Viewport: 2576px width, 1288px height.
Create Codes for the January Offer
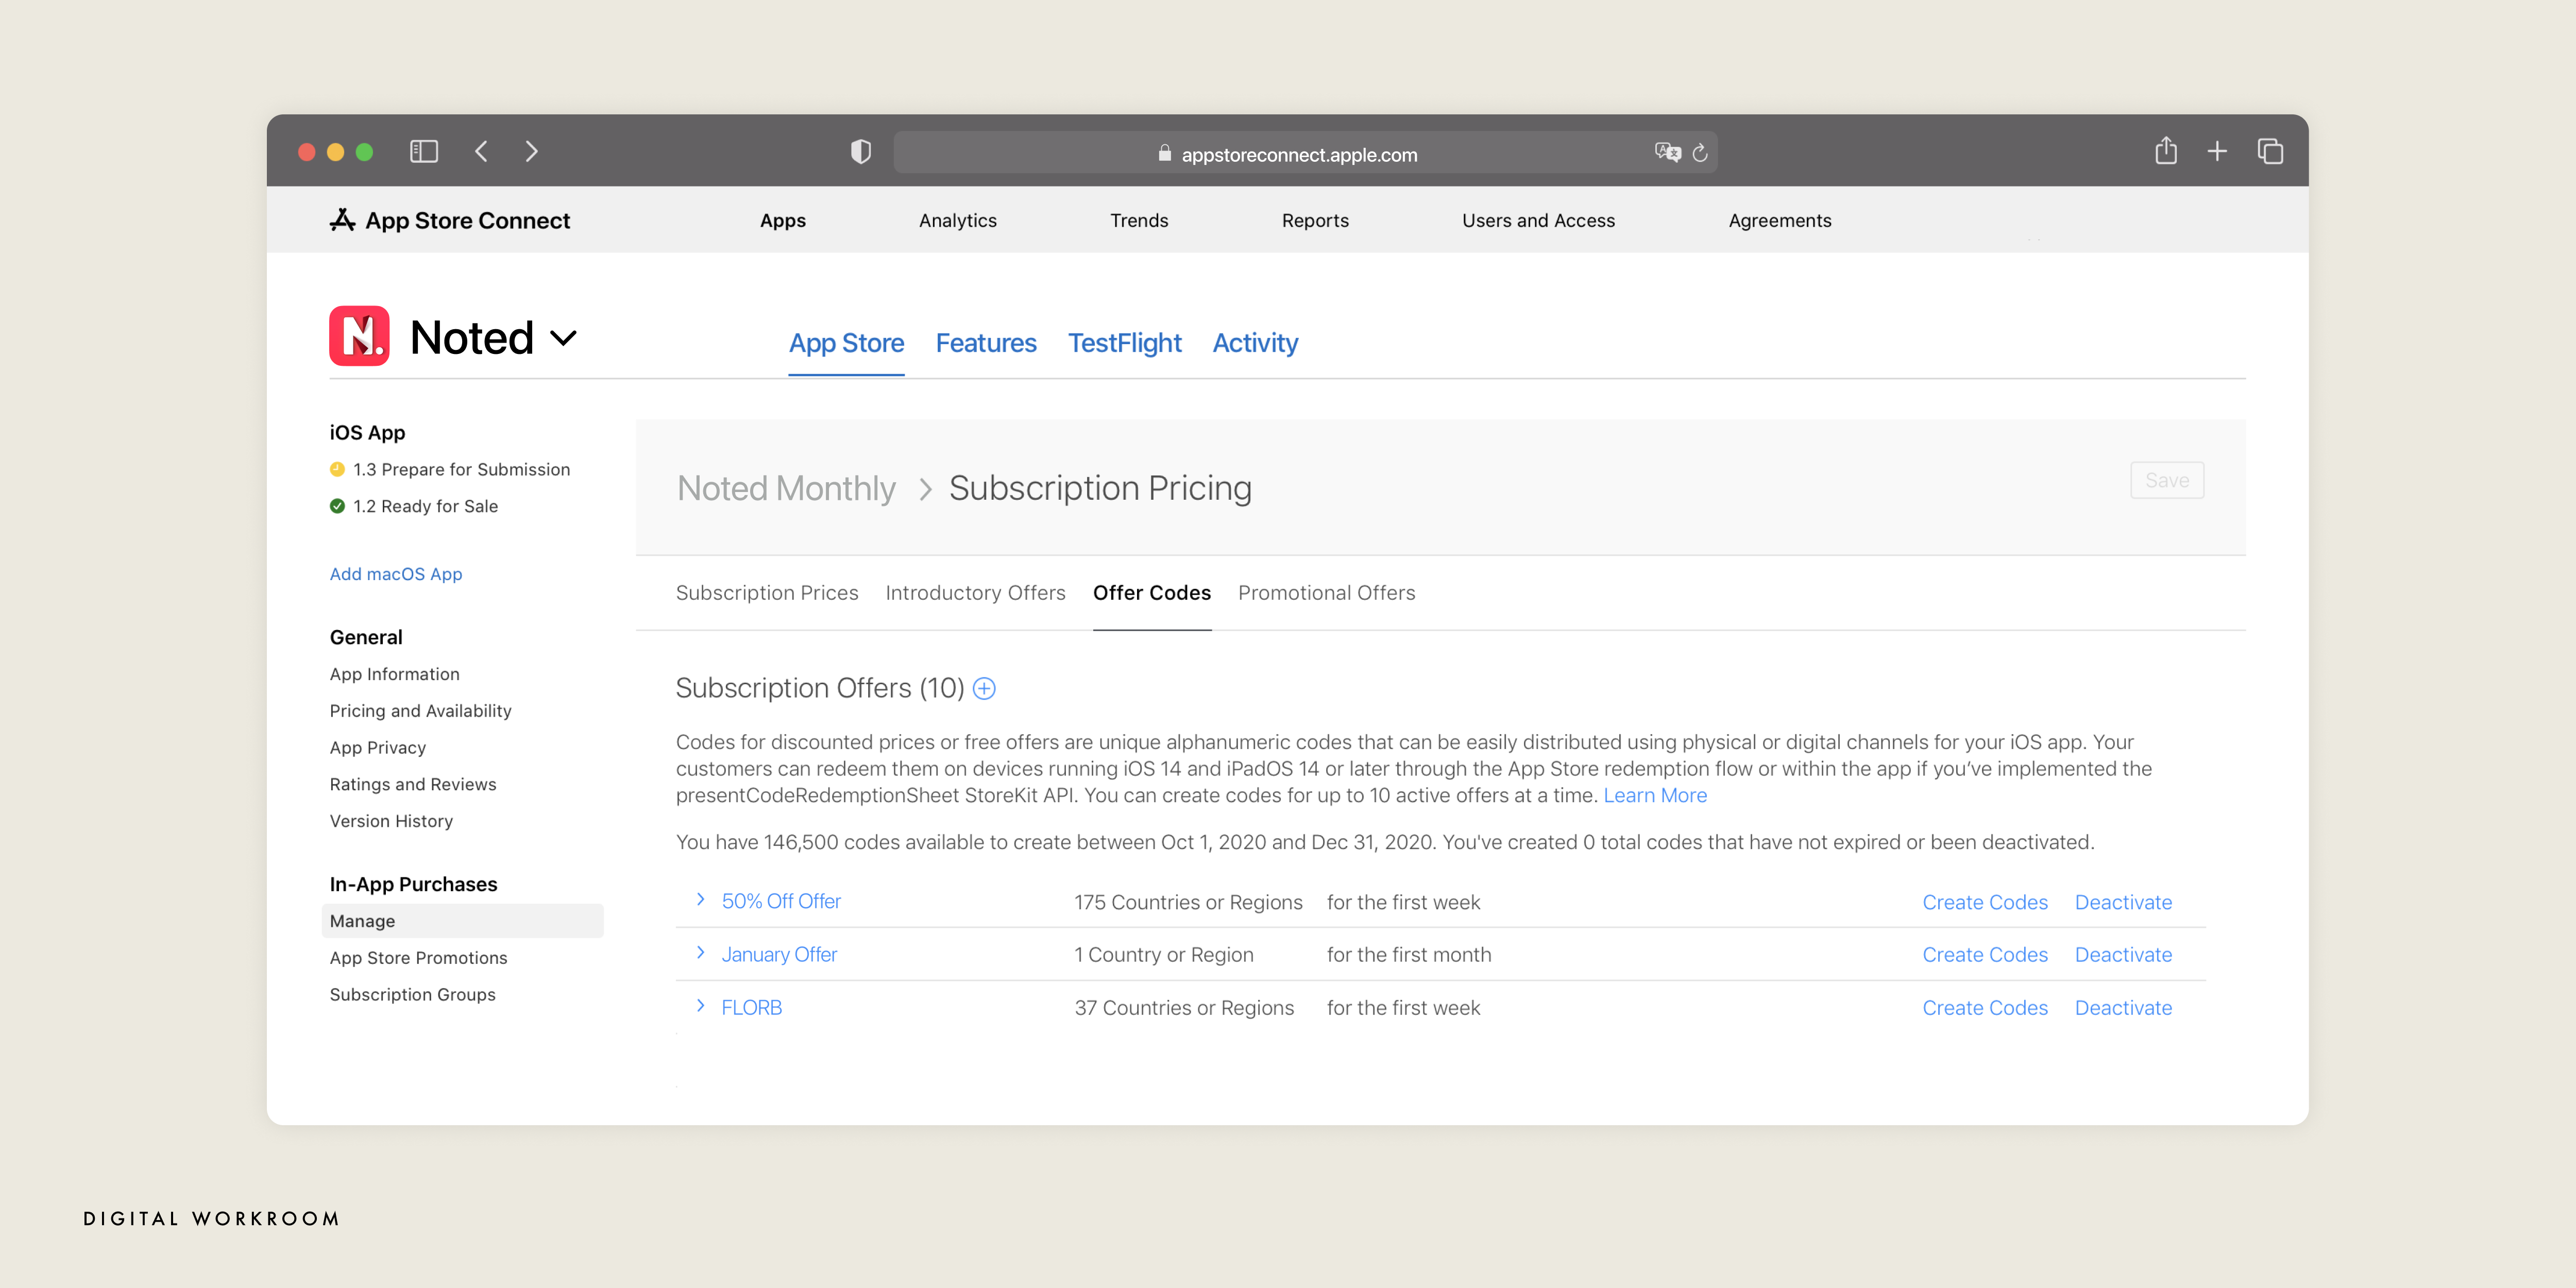pos(1985,954)
